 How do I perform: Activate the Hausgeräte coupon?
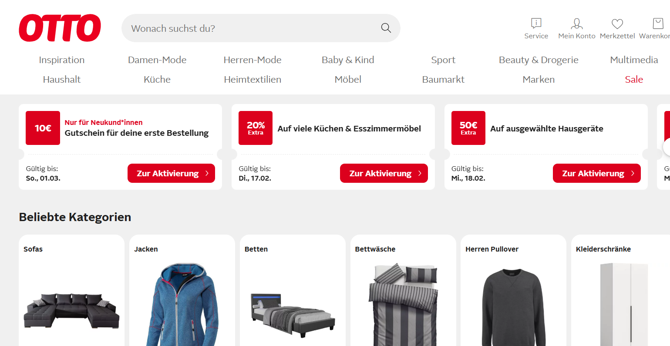pos(596,173)
